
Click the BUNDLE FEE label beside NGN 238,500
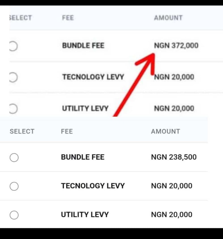click(83, 157)
